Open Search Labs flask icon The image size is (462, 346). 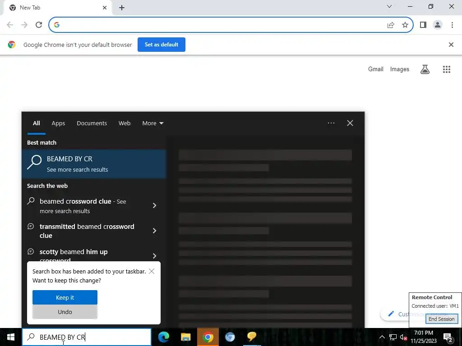pyautogui.click(x=425, y=69)
